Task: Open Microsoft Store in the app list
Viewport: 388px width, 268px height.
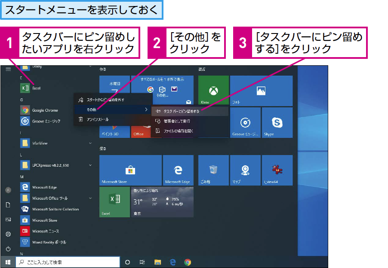Action: [55, 220]
